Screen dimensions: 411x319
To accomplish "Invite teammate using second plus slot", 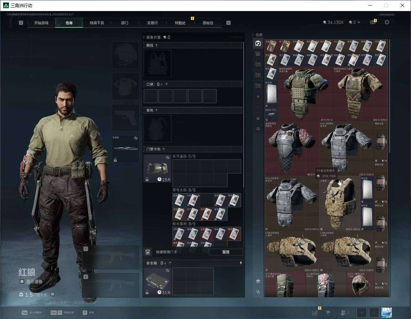I will point(374,313).
